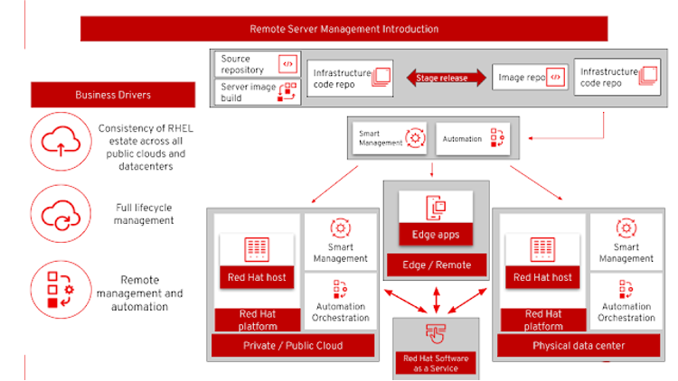The height and width of the screenshot is (381, 678).
Task: Click the code icon in Source repository box
Action: coord(287,64)
